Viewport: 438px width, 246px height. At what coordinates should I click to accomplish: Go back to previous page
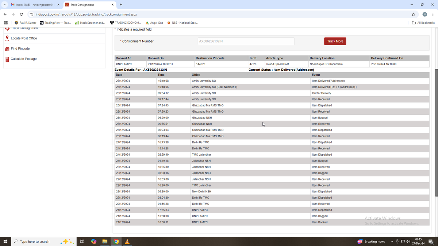click(5, 14)
